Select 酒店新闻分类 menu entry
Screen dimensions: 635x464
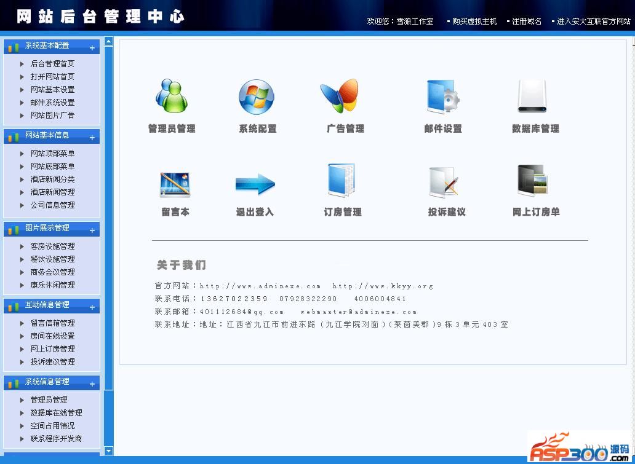tap(53, 179)
